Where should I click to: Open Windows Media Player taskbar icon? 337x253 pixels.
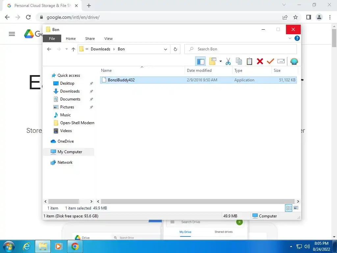click(x=59, y=246)
